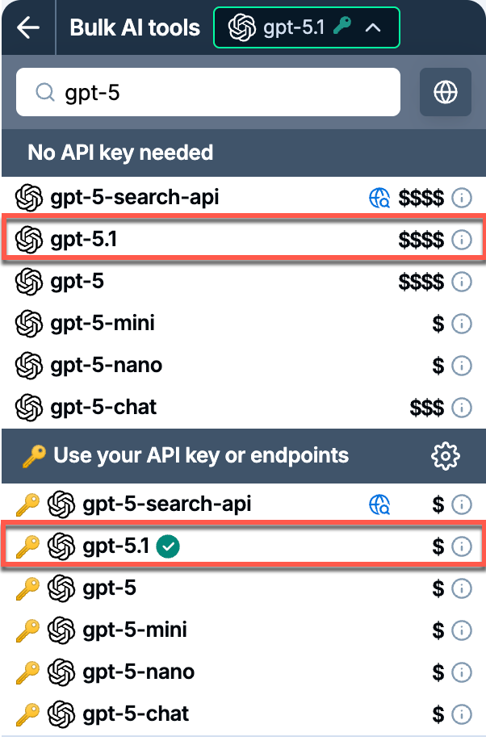Image resolution: width=486 pixels, height=741 pixels.
Task: Click the green checkmark on the API-key gpt-5.1
Action: pos(168,546)
